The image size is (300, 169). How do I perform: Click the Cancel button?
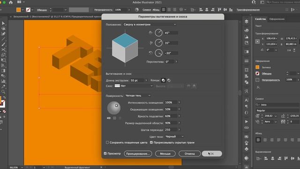189,154
